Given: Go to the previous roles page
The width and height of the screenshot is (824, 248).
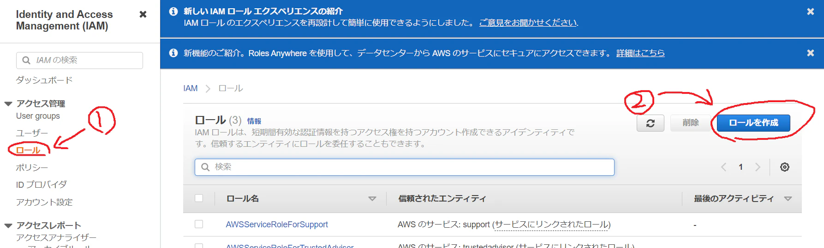Looking at the screenshot, I should pos(723,167).
